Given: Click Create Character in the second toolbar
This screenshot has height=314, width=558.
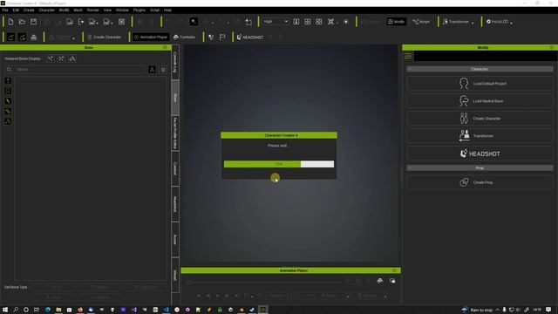Looking at the screenshot, I should click(105, 37).
